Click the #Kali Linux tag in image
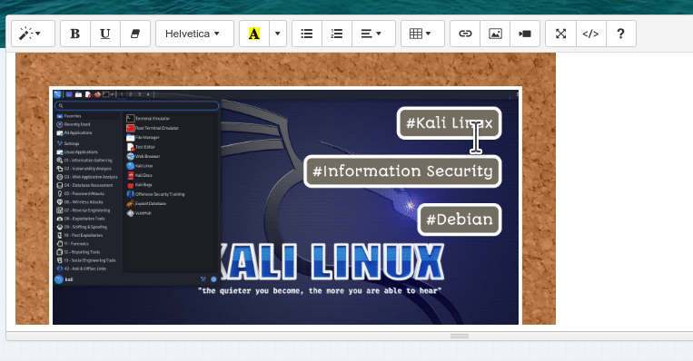This screenshot has height=361, width=693. [449, 123]
